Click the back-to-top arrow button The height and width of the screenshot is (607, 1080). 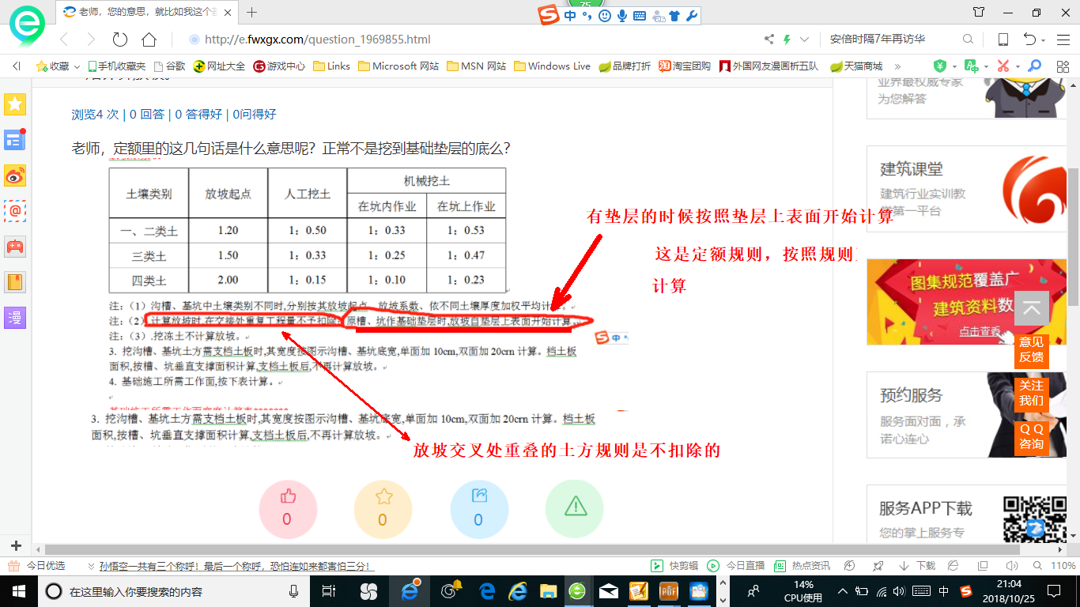tap(1031, 309)
